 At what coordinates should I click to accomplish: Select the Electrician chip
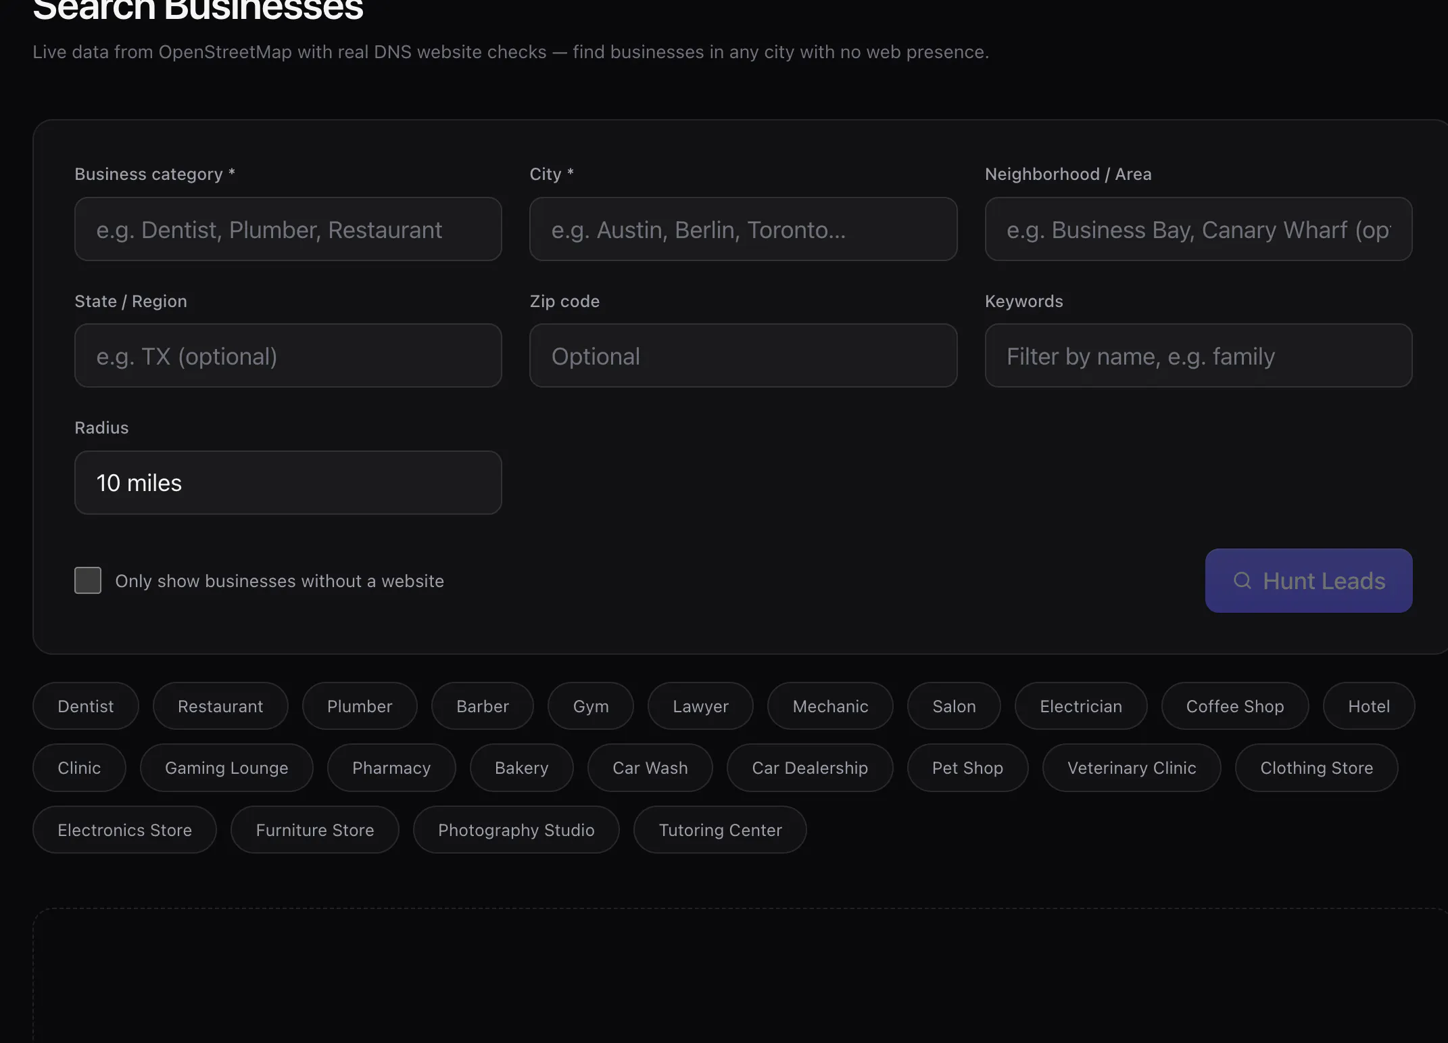(1081, 705)
